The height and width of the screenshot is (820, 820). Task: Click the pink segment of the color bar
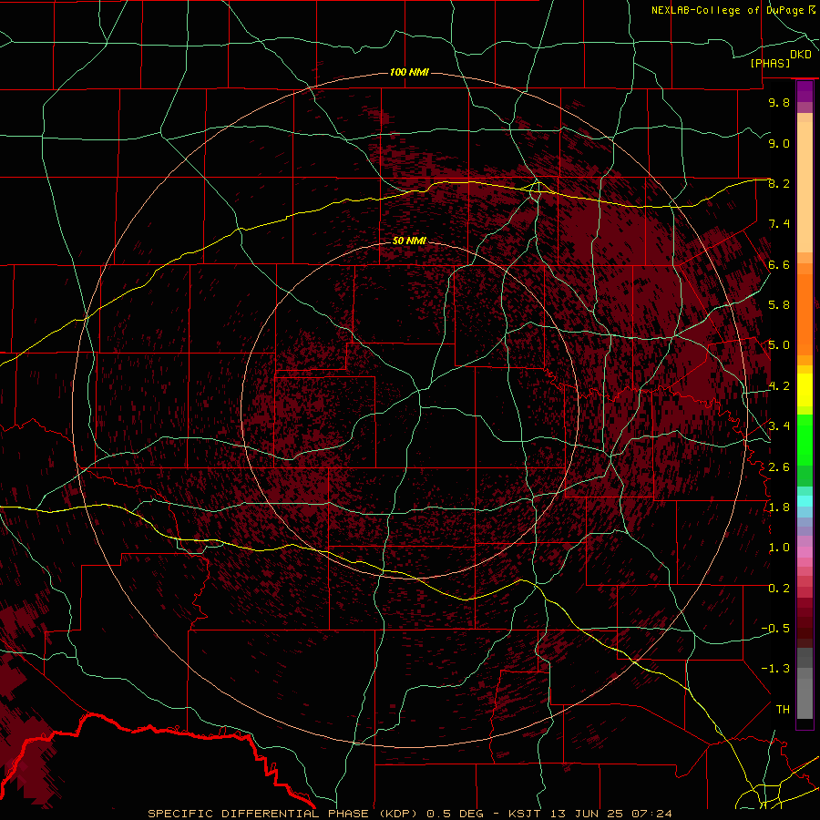click(x=805, y=552)
